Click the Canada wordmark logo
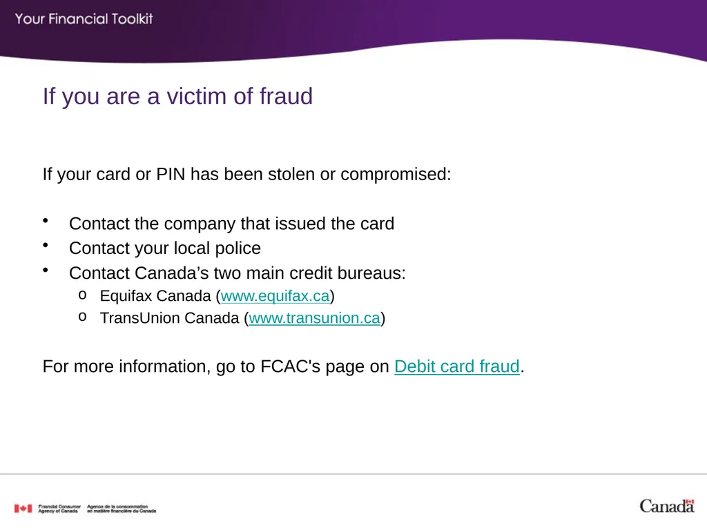This screenshot has height=530, width=707. tap(667, 506)
